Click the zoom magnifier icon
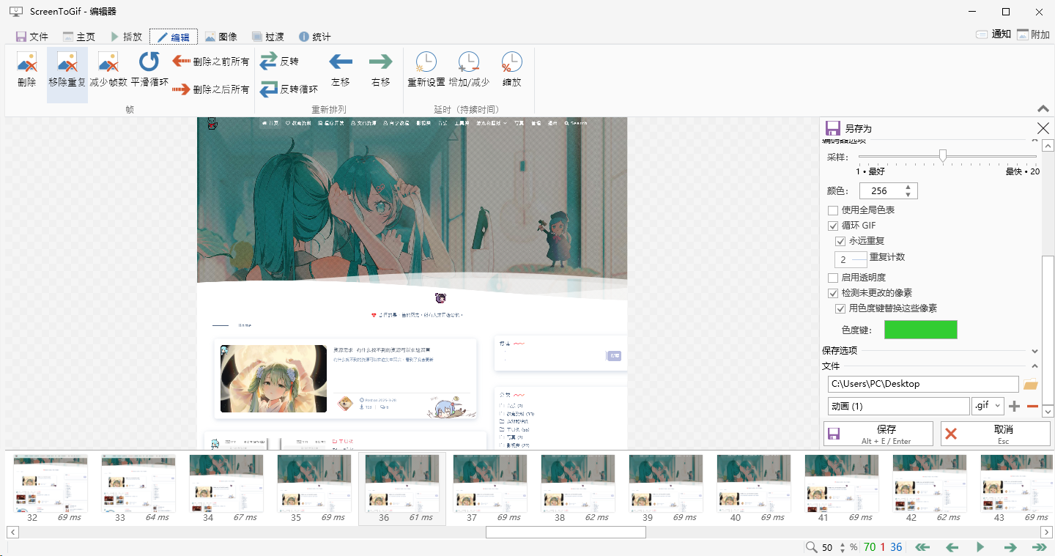 [811, 547]
